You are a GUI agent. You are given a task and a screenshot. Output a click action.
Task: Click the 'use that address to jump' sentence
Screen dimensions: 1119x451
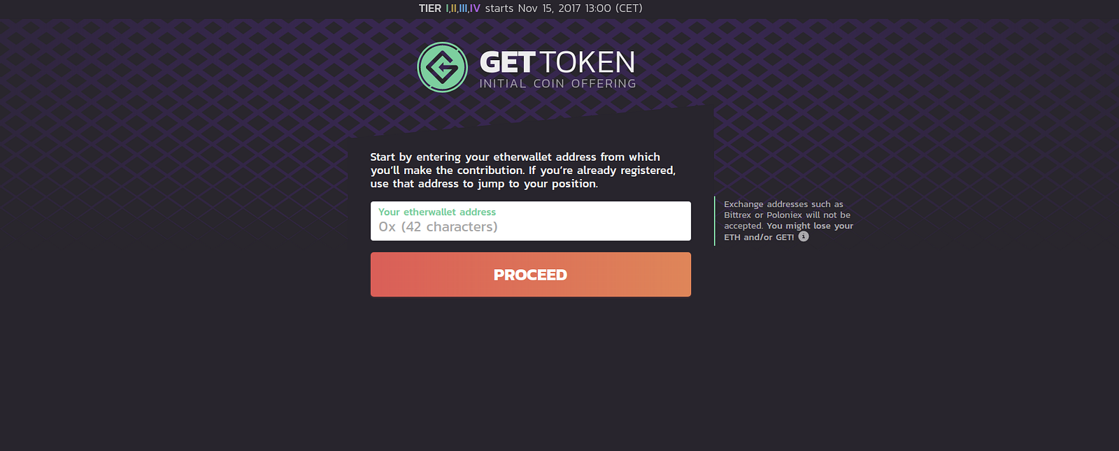click(x=437, y=184)
